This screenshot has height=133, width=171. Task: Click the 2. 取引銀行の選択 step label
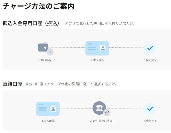101,121
